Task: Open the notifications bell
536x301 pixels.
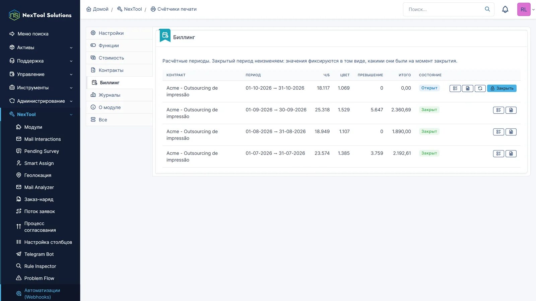Action: click(505, 9)
